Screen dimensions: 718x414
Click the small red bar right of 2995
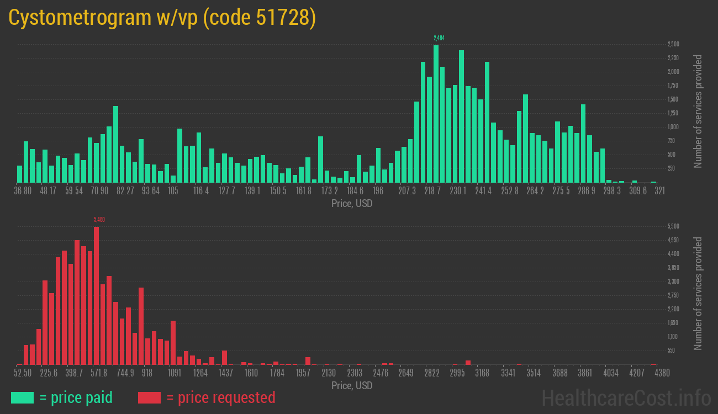468,363
